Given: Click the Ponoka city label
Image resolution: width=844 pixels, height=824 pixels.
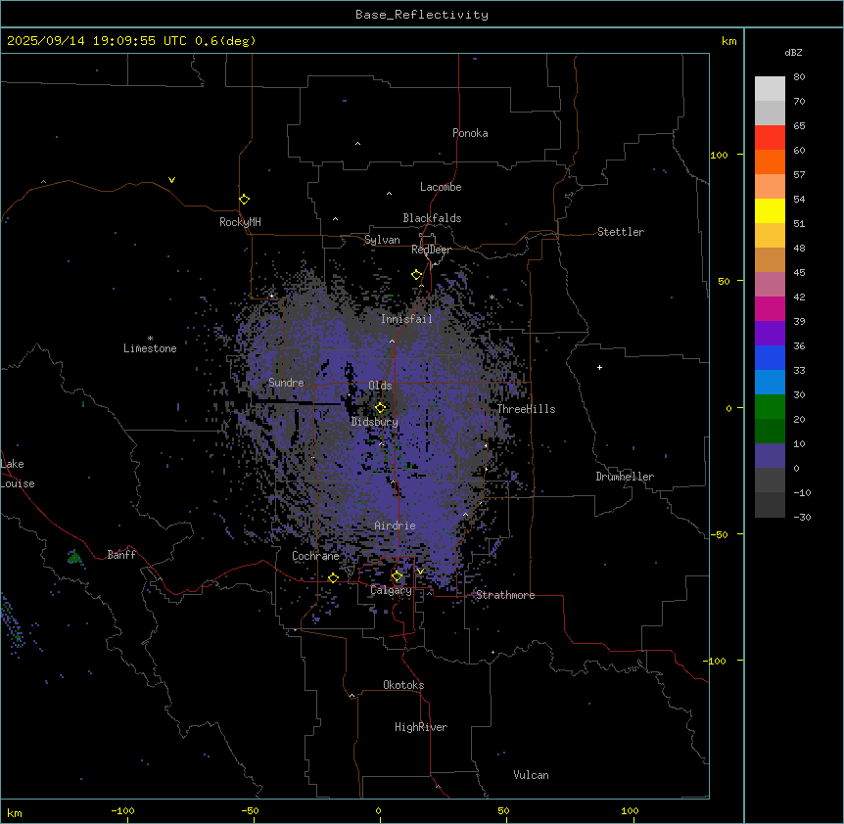Looking at the screenshot, I should point(470,133).
